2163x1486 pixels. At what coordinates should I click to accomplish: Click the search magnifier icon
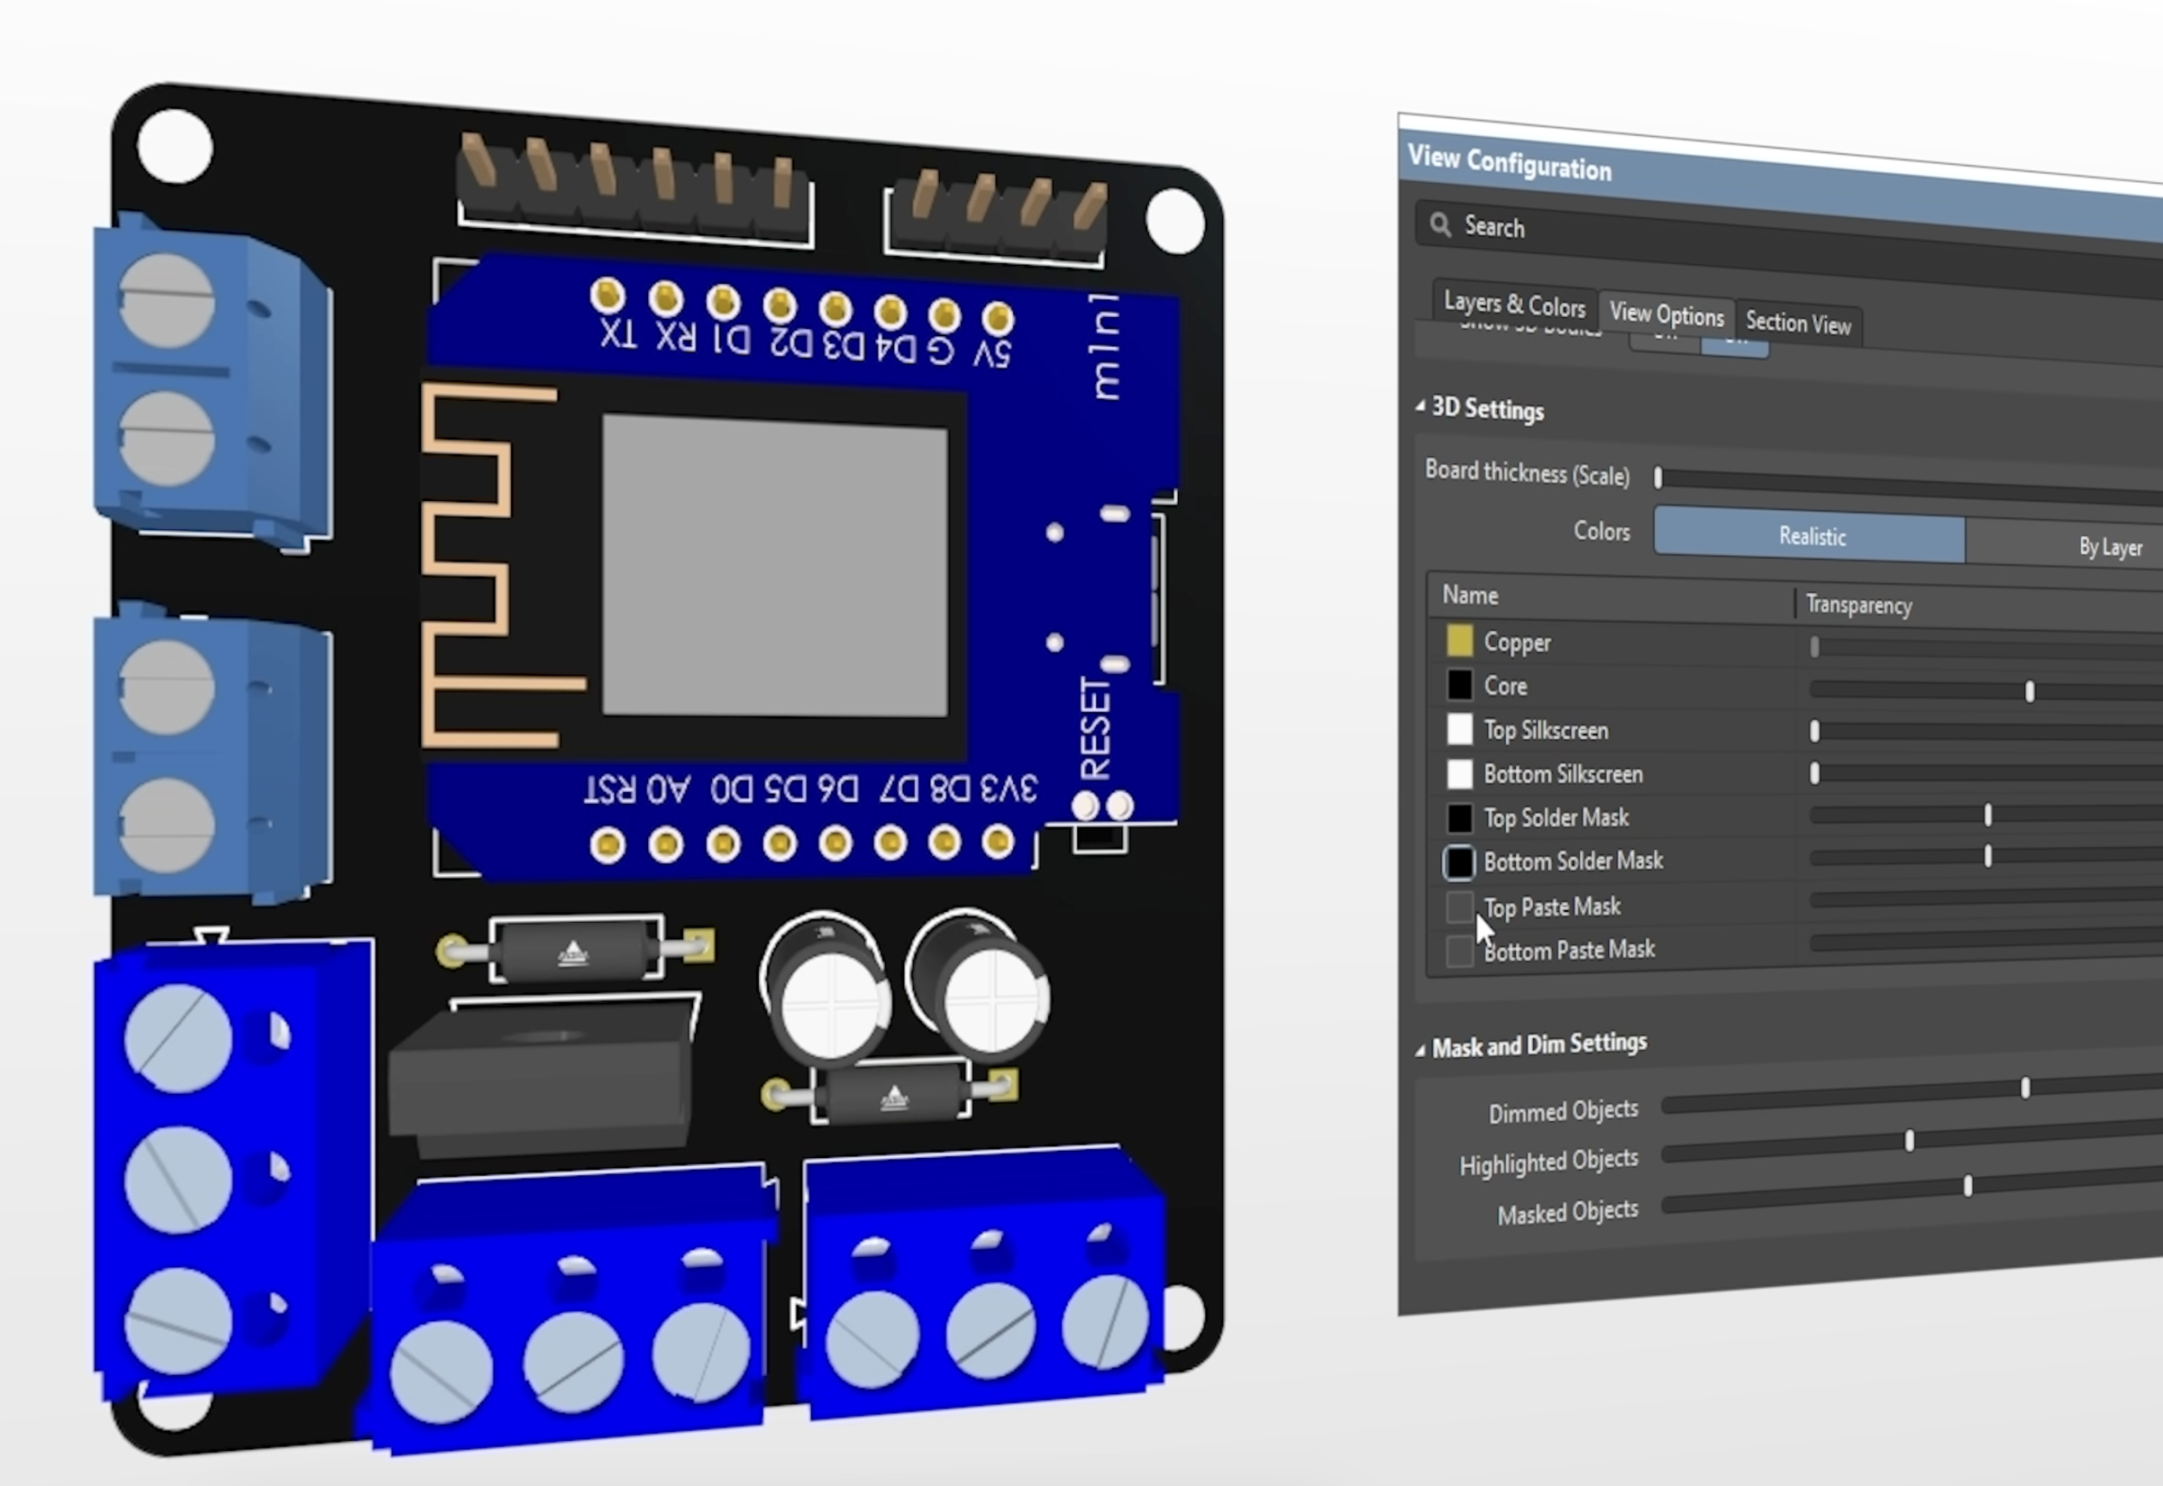1439,225
